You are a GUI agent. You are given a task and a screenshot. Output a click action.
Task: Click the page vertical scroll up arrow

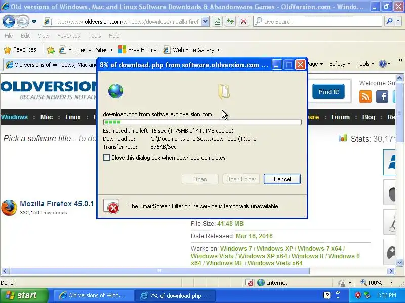[x=399, y=78]
